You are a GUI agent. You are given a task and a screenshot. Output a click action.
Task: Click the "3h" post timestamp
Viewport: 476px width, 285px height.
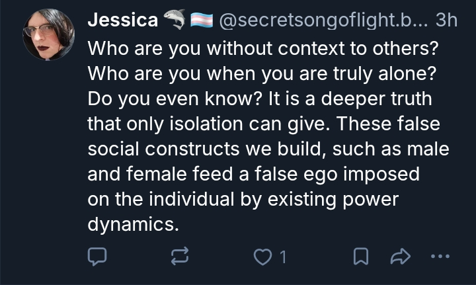click(x=446, y=20)
